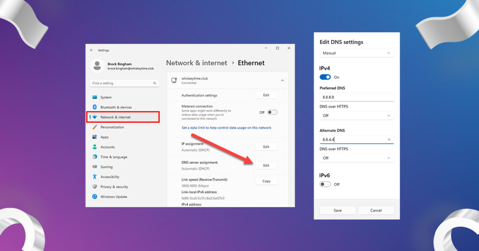Click the search magnifier icon in Find a setting
This screenshot has height=251, width=479.
154,83
